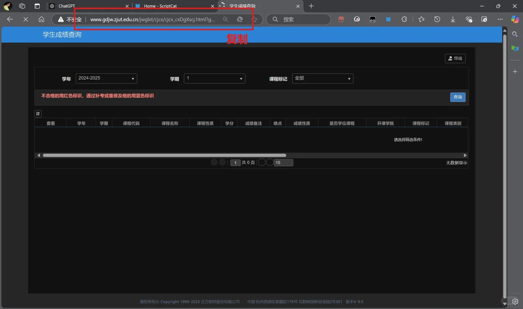Open browser History from toolbar
Screen dimensions: 523x309
(437, 19)
